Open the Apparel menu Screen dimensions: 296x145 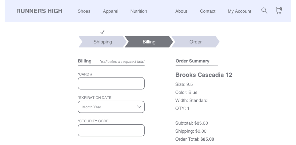[x=110, y=11]
